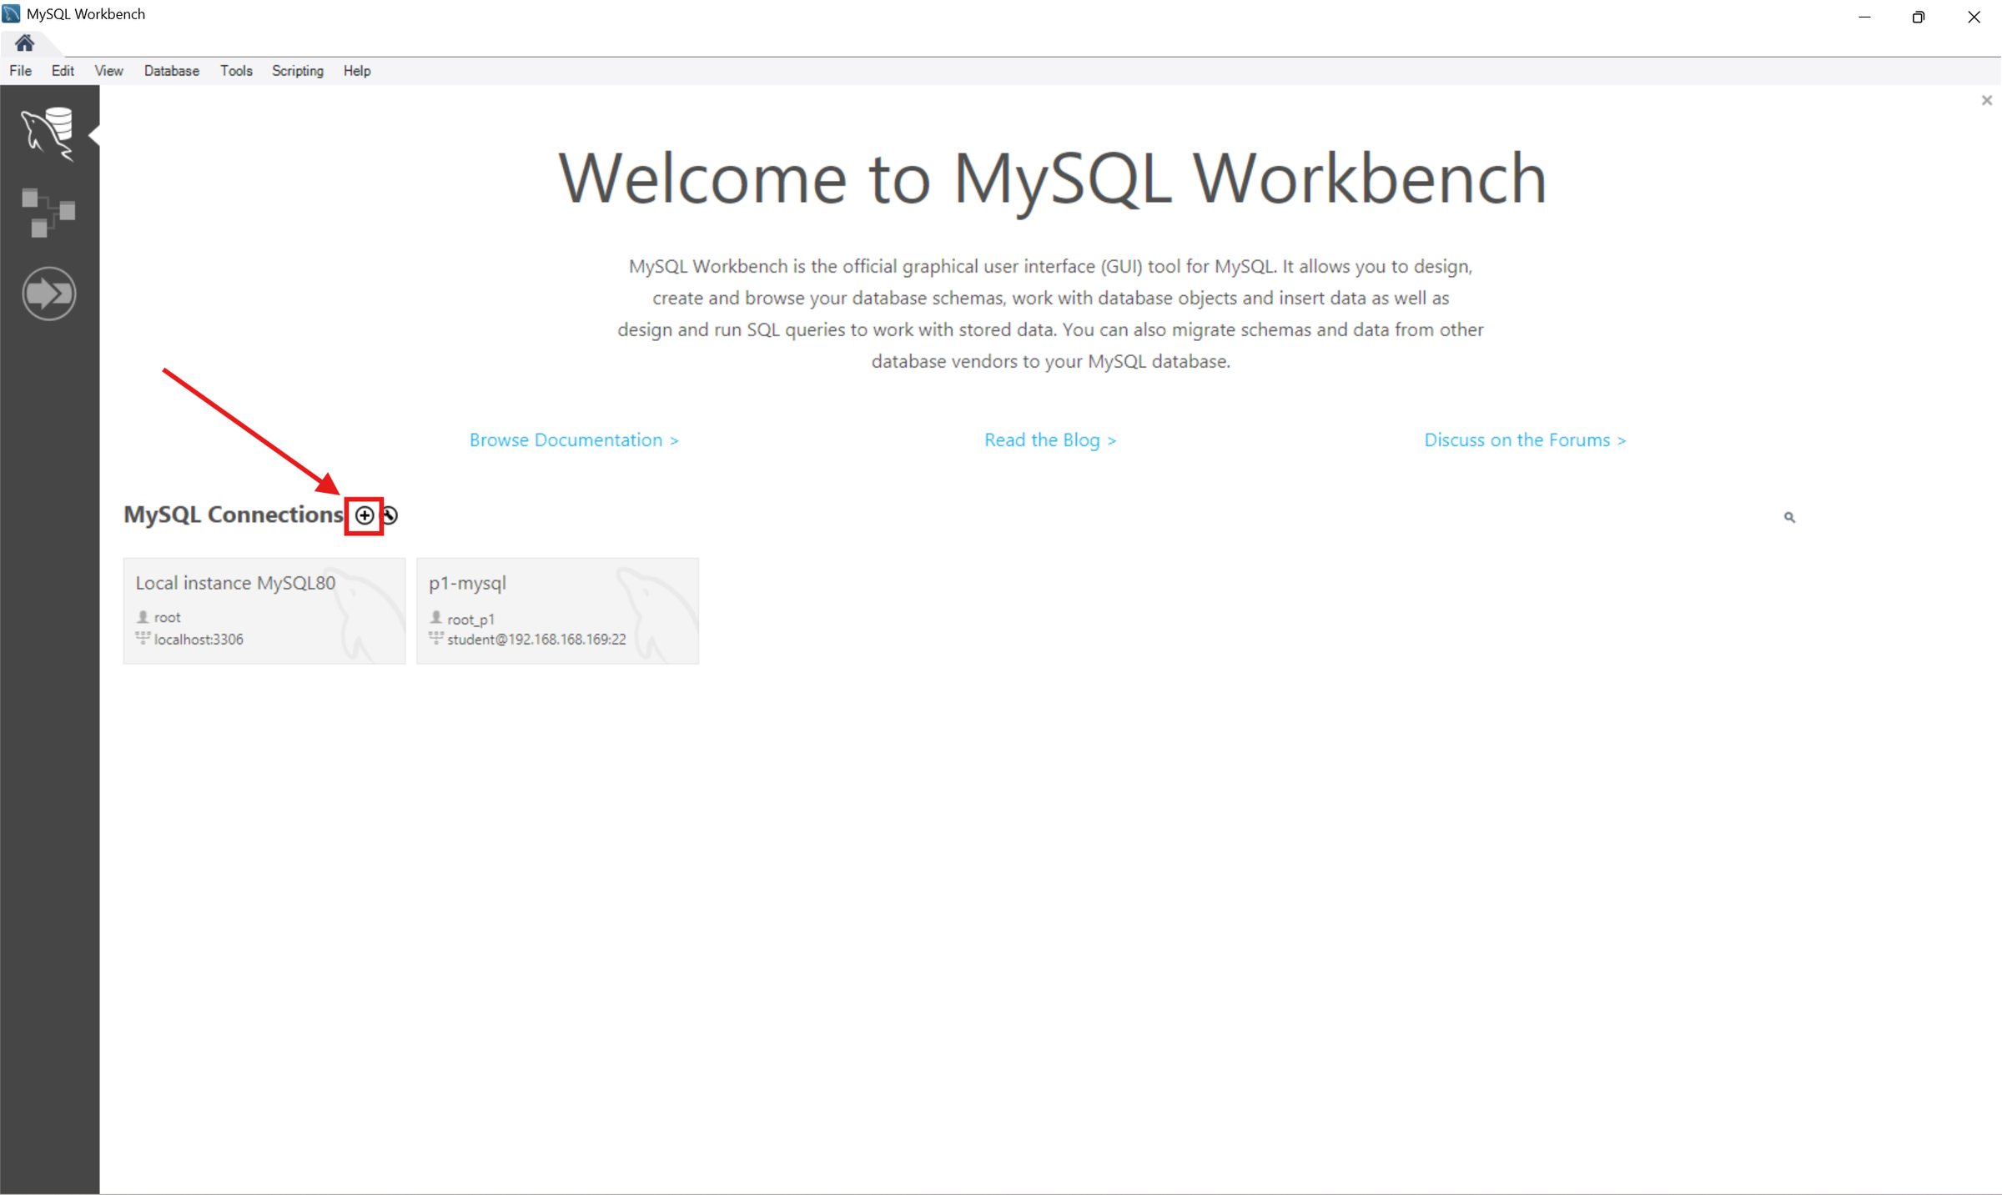This screenshot has height=1195, width=2002.
Task: Click the connections search magnifier icon
Action: pyautogui.click(x=1789, y=517)
